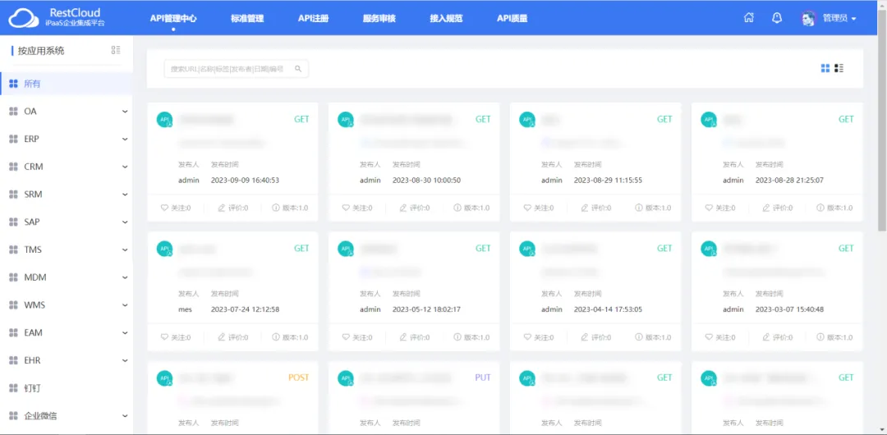Follow the API published 2023-04-14 17:53:05
The height and width of the screenshot is (435, 887).
coord(539,337)
